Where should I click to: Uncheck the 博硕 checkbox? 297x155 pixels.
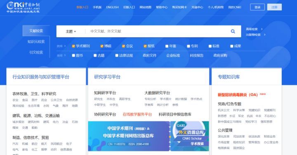tap(102, 46)
